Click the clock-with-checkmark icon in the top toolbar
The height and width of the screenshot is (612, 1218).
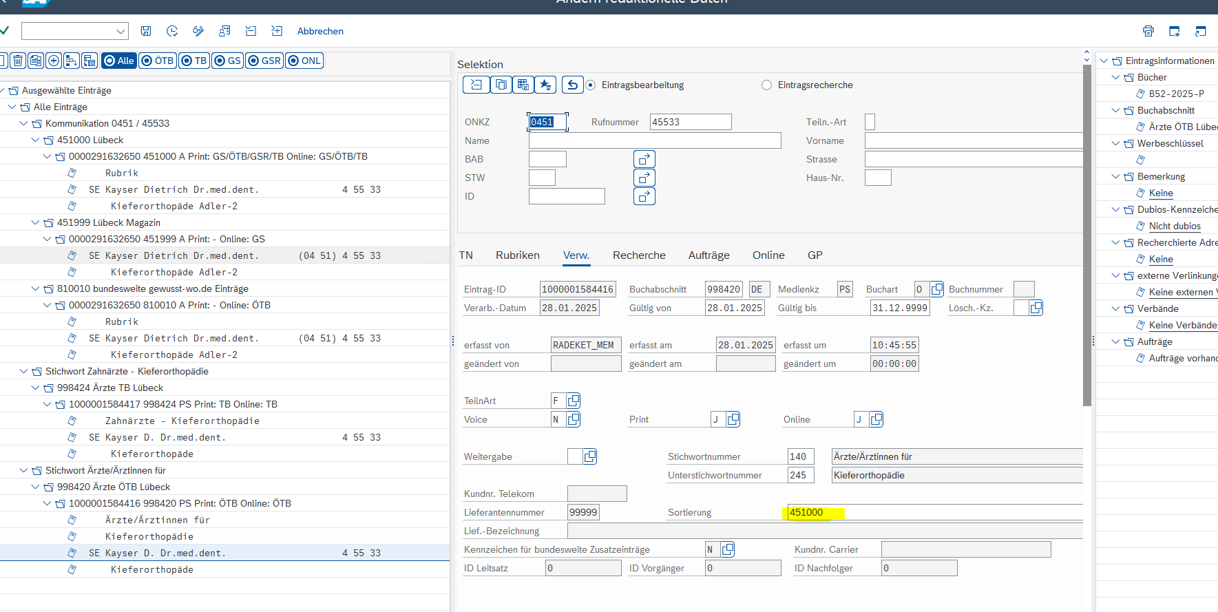tap(172, 31)
